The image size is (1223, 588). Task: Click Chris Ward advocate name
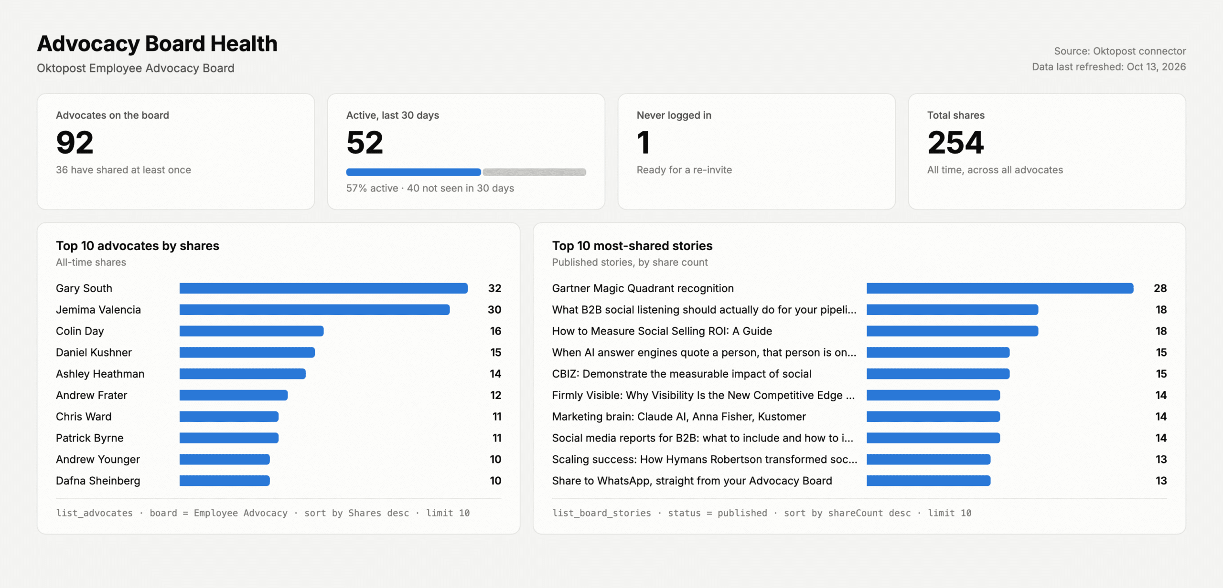84,417
